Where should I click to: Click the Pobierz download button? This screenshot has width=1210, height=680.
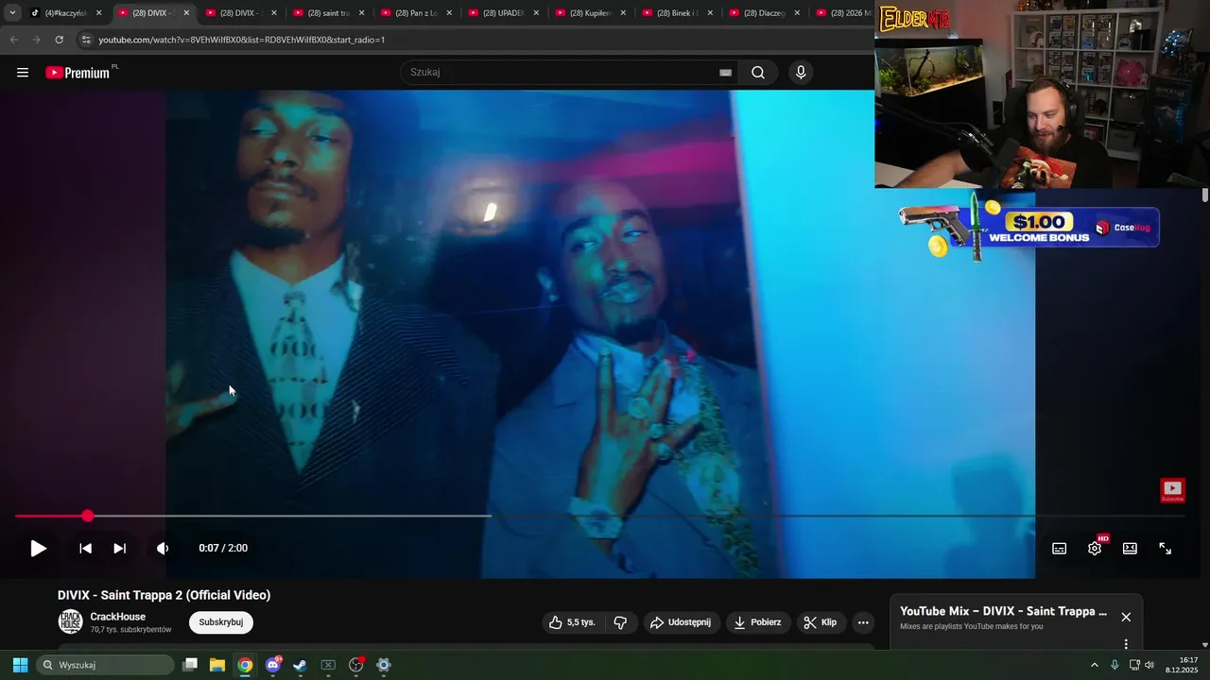click(x=757, y=622)
